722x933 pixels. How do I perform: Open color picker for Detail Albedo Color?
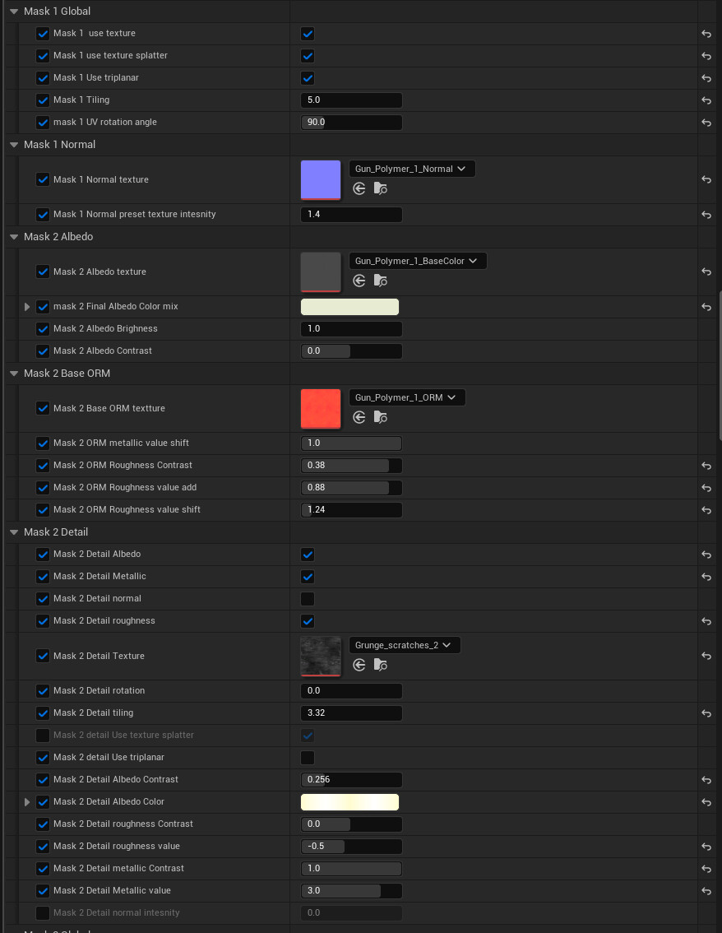point(349,802)
